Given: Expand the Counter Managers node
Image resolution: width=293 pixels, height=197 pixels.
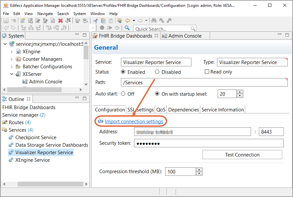Looking at the screenshot, I should point(11,59).
